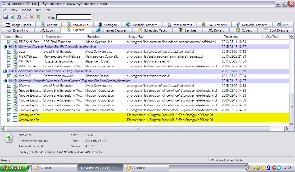The image size is (295, 172).
Task: Open the User menu
Action: (38, 10)
